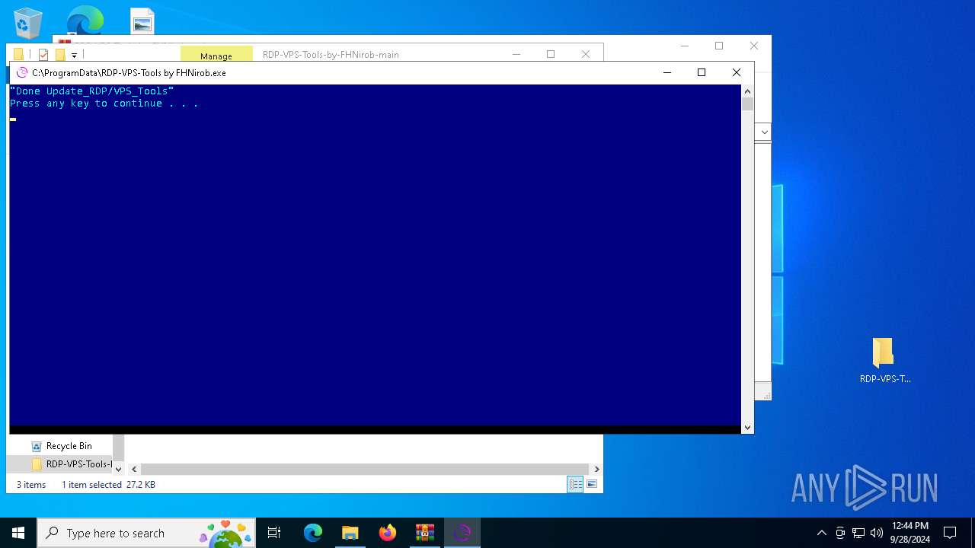
Task: Open the Microsoft Edge desktop shortcut
Action: pyautogui.click(x=85, y=20)
